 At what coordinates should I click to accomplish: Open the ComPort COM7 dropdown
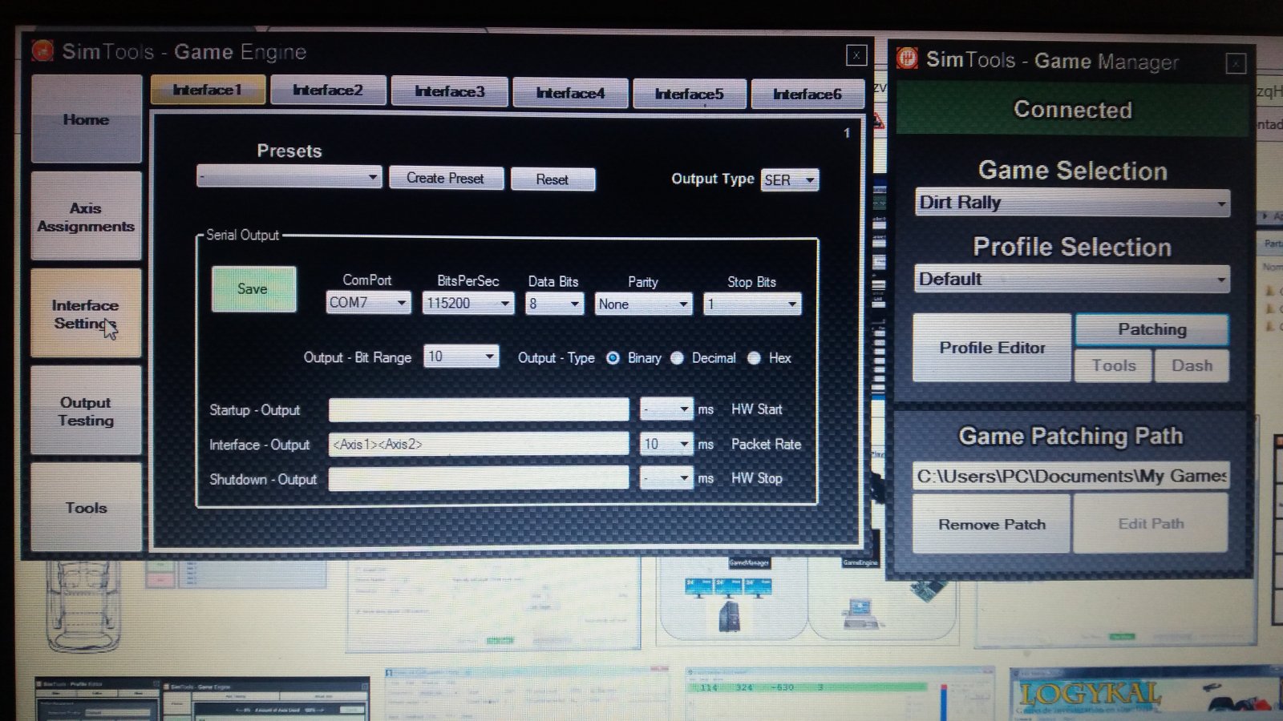[369, 303]
